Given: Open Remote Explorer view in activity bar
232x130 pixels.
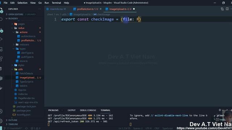Looking at the screenshot, I should click(1, 49).
